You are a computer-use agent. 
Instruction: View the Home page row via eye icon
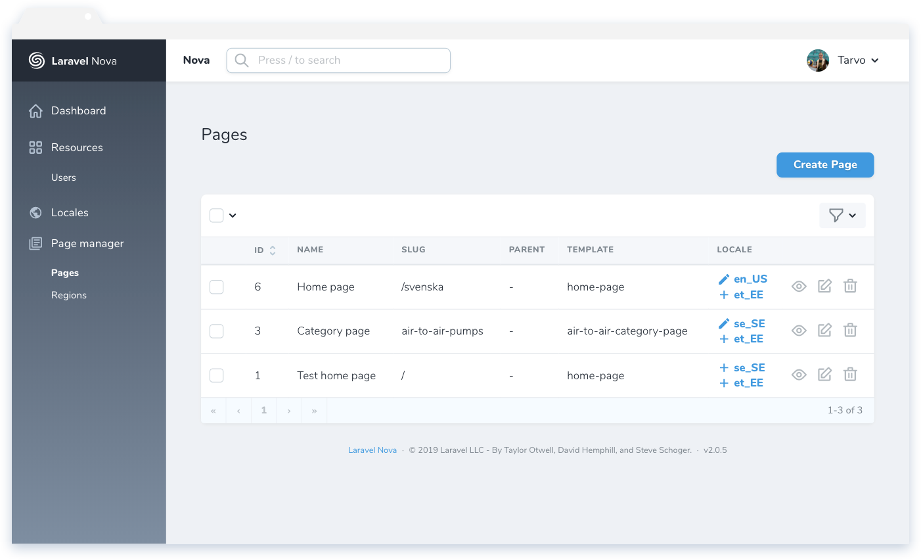tap(799, 287)
